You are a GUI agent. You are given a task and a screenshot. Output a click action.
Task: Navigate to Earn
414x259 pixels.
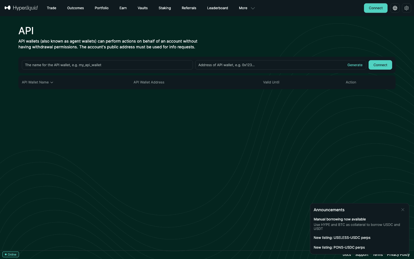[x=123, y=8]
